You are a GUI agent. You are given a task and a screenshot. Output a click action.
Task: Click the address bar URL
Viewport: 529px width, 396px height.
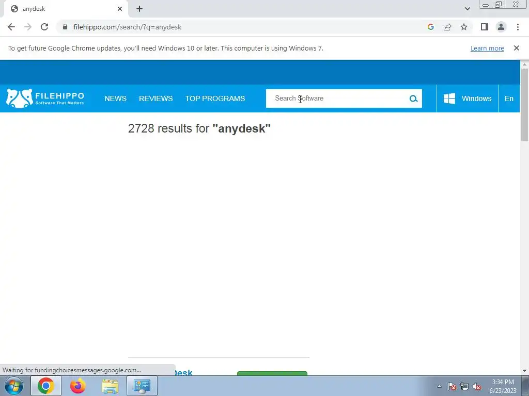[x=127, y=27]
